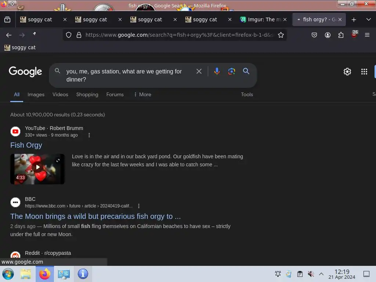Open new tab with plus button
The height and width of the screenshot is (282, 376).
coord(354,20)
